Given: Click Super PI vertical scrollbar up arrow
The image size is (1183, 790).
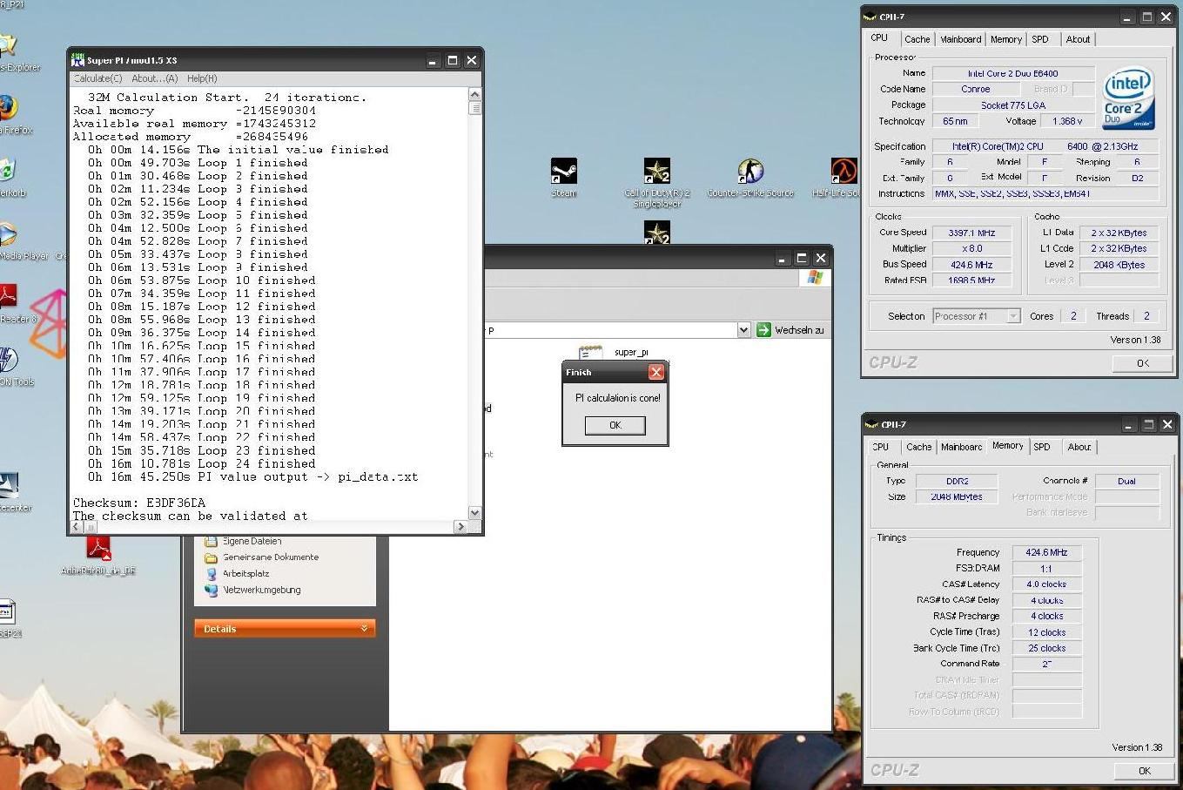Looking at the screenshot, I should click(x=474, y=94).
